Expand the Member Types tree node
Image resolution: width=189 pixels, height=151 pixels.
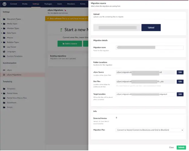[2, 28]
